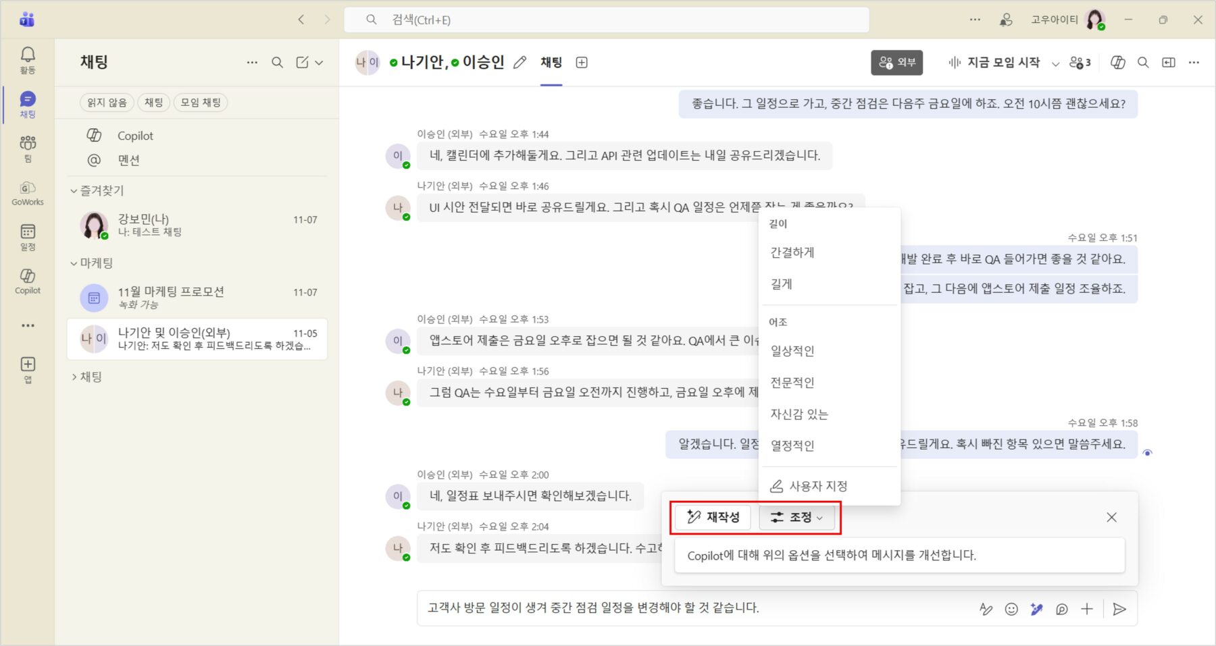Expand the collapsed 채팅 section
Image resolution: width=1216 pixels, height=646 pixels.
pyautogui.click(x=74, y=377)
